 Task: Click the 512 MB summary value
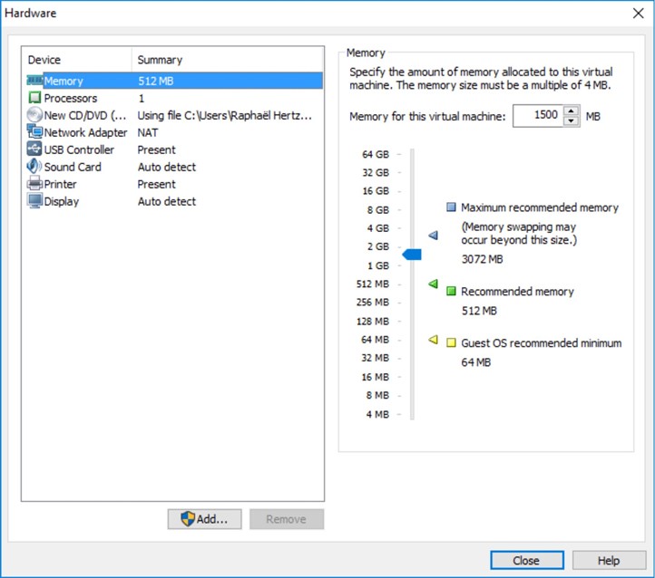coord(155,81)
